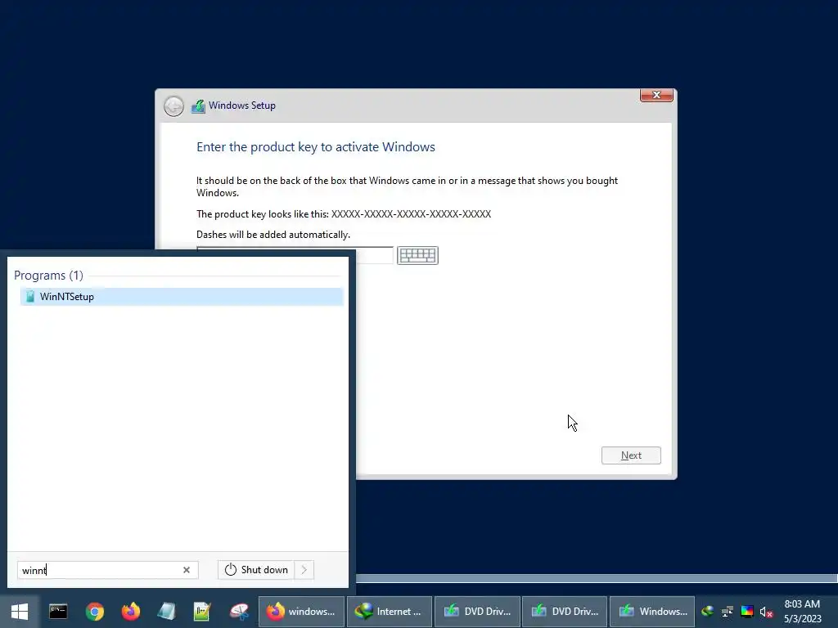Click the "Dashes will be added automatically" text
This screenshot has width=838, height=628.
(x=273, y=235)
